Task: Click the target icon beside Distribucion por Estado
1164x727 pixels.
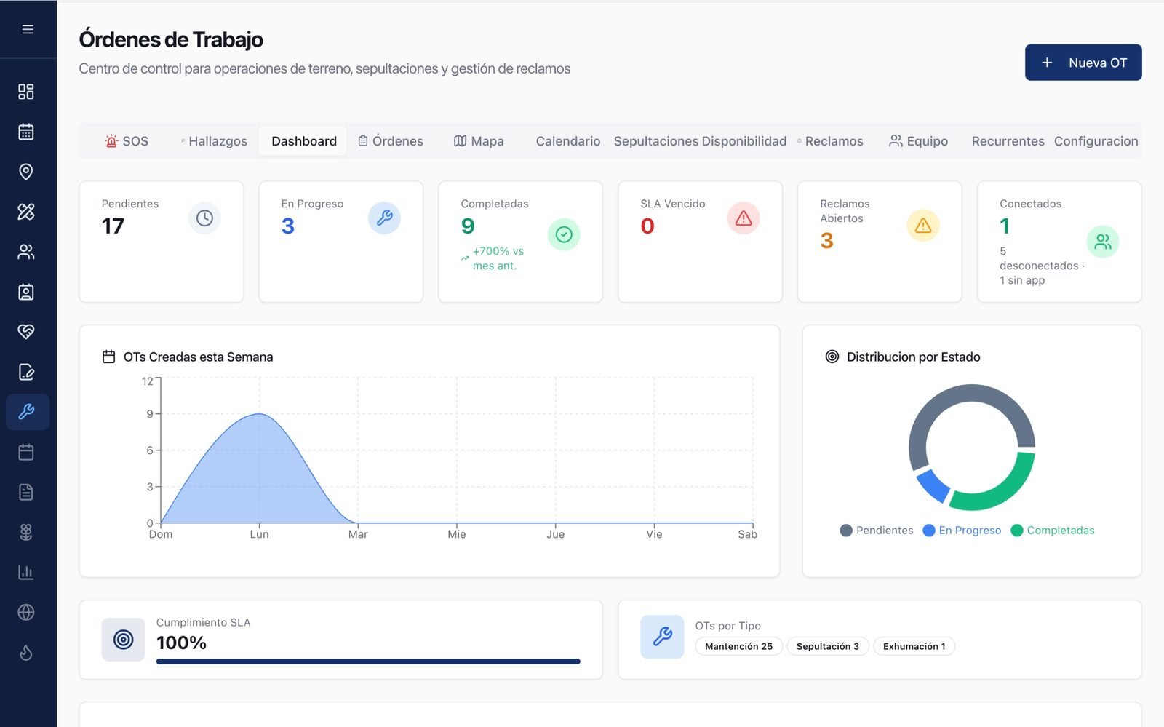Action: point(832,357)
